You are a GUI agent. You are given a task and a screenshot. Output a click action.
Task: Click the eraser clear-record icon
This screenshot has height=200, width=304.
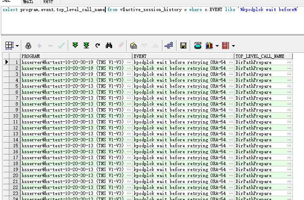click(x=121, y=45)
